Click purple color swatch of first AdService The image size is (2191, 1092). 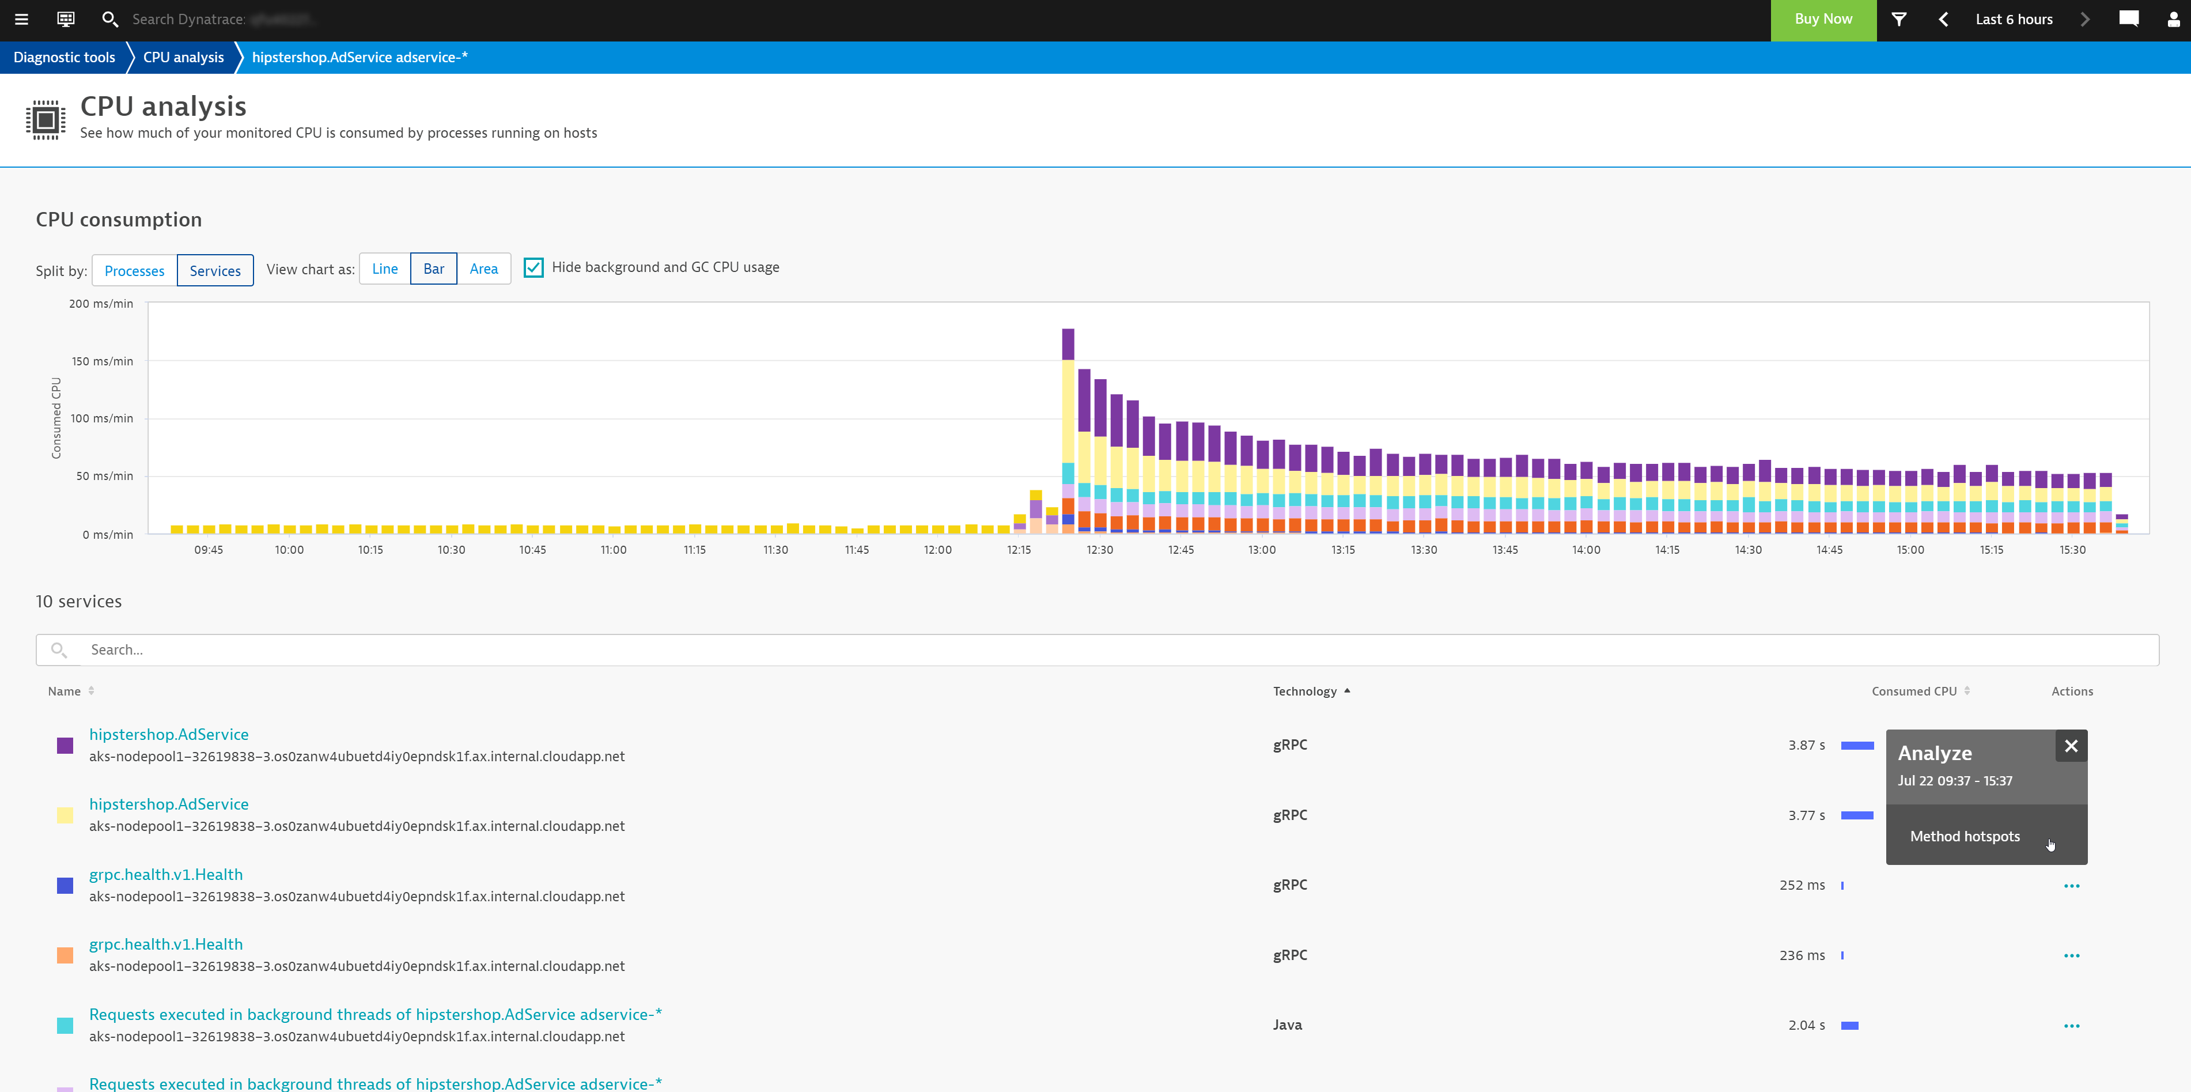pos(65,745)
